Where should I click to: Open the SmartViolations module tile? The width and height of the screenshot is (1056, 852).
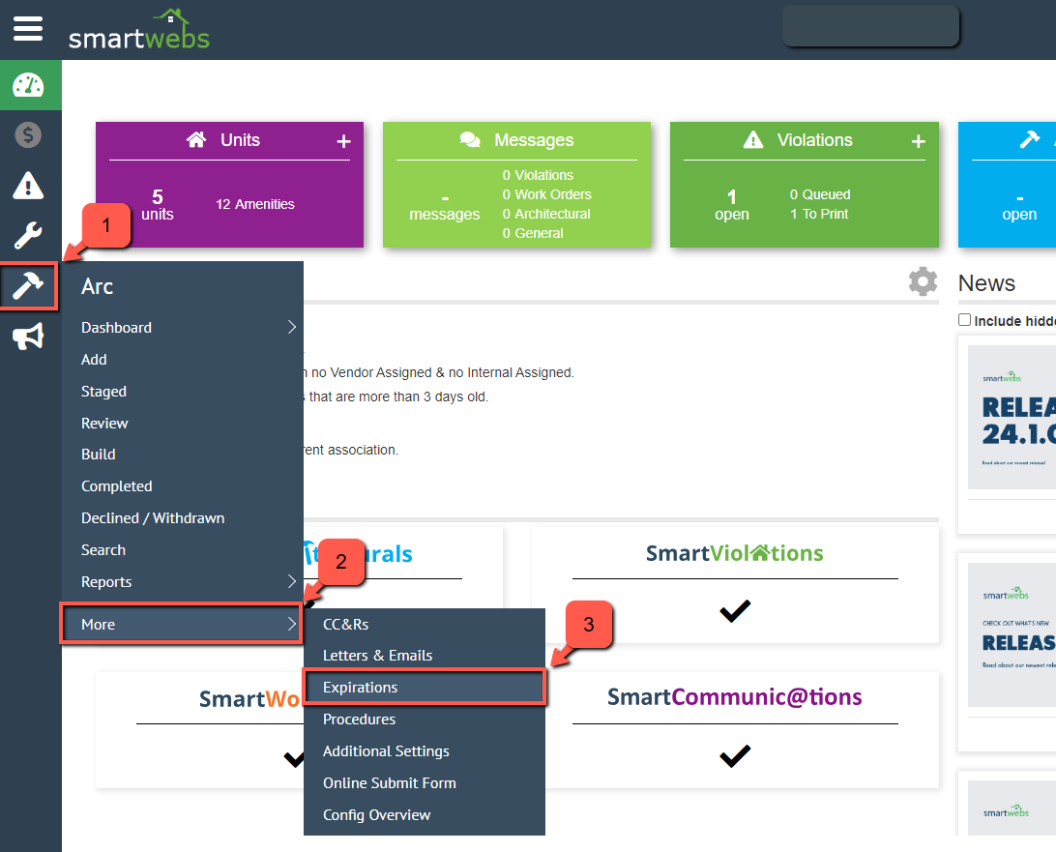(x=735, y=585)
